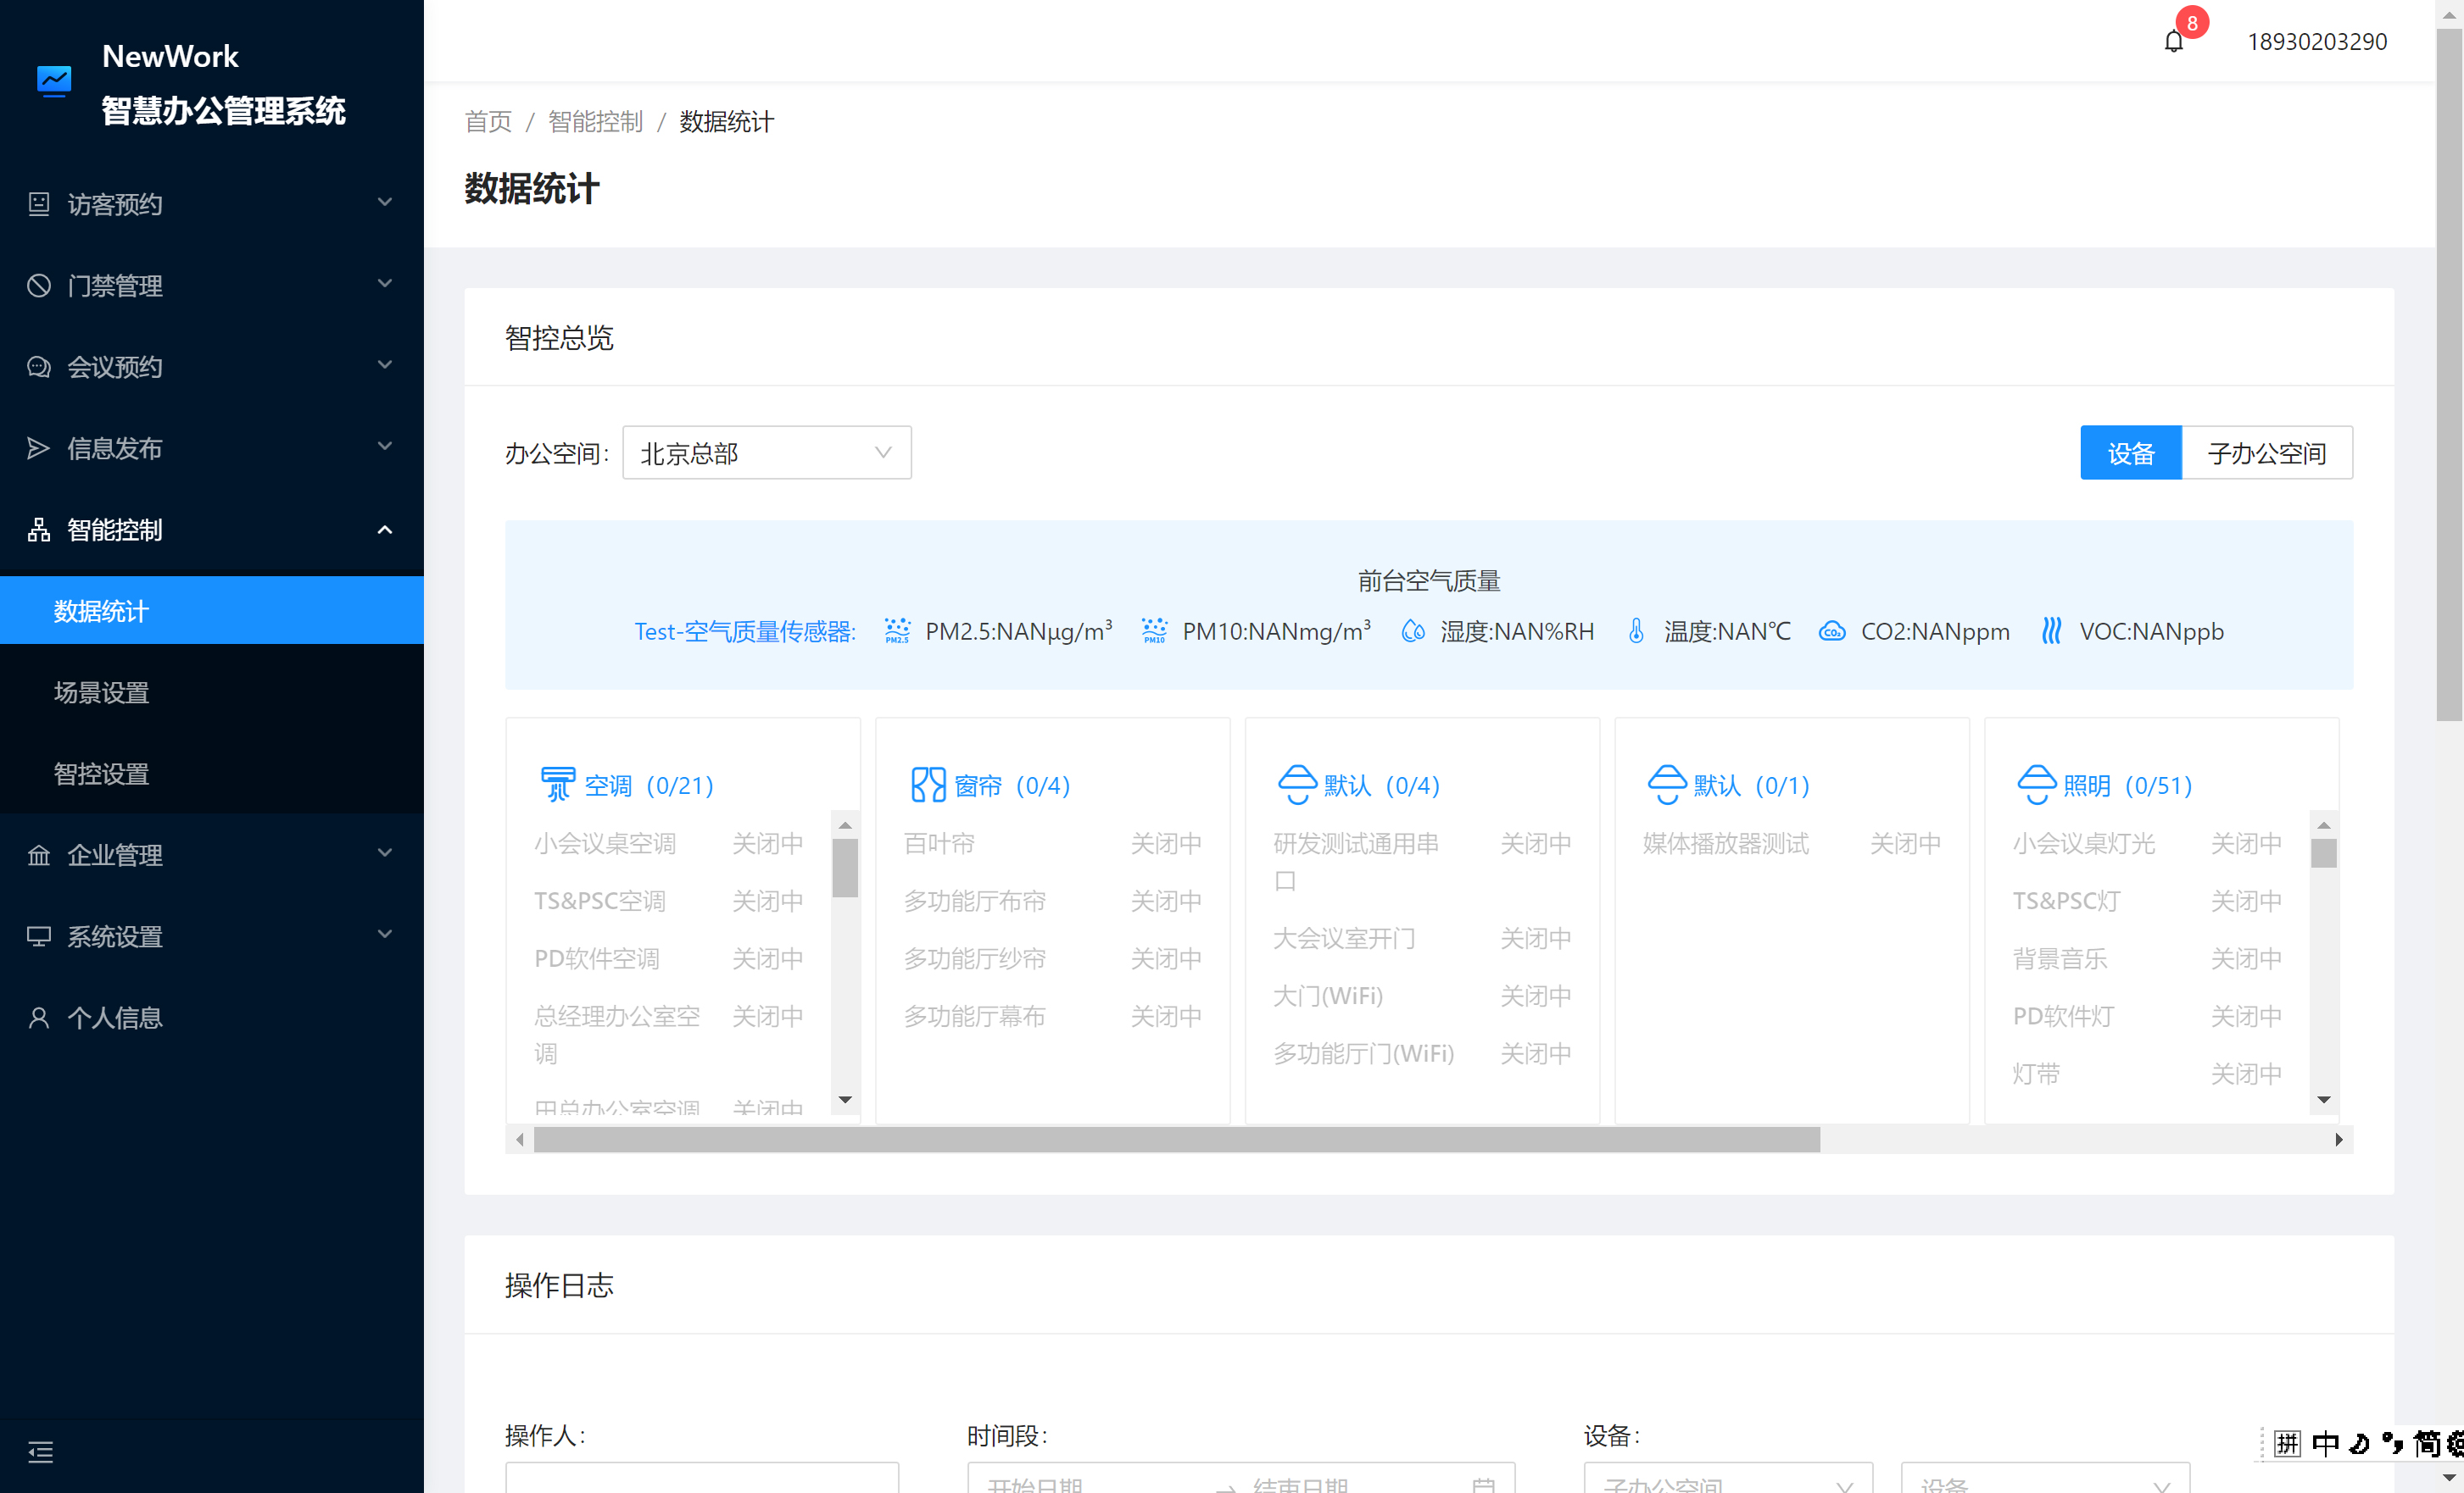Screen dimensions: 2464x1493
Task: Expand the 企业管理 sidebar section
Action: [211, 855]
